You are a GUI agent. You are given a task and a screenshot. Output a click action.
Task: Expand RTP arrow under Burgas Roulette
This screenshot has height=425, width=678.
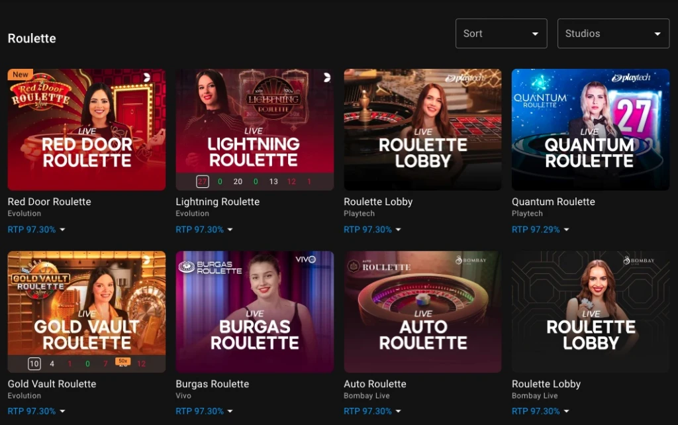(x=230, y=411)
